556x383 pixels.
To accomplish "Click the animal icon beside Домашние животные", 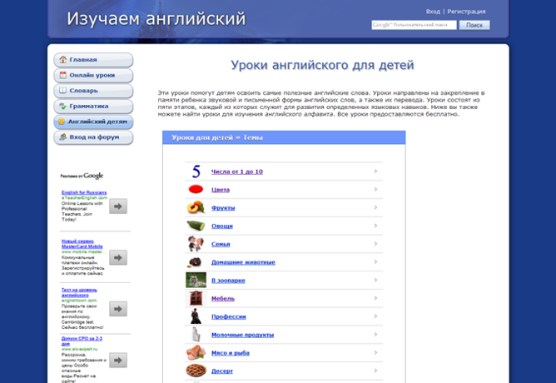I will (195, 262).
